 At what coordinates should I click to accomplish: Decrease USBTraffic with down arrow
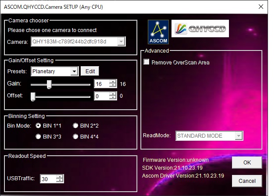point(60,181)
